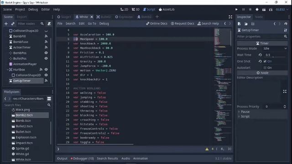This screenshot has width=292, height=164.
Task: Open object properties tools icon beside GetUpTimer
Action: pos(286,30)
